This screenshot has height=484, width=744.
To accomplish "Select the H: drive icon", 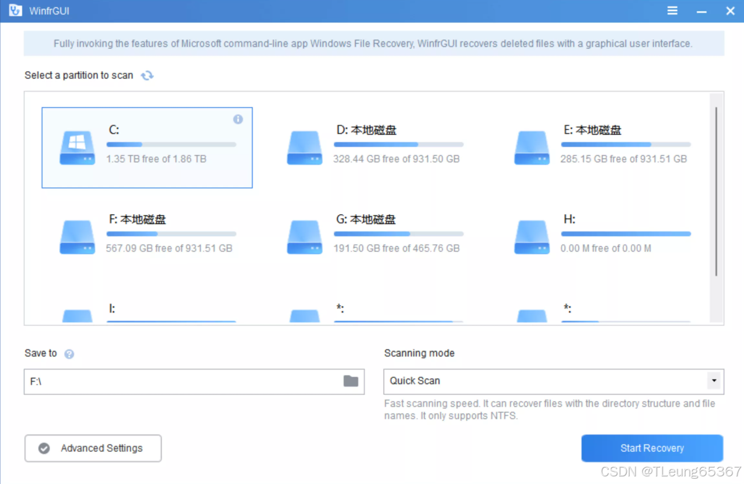I will point(532,237).
